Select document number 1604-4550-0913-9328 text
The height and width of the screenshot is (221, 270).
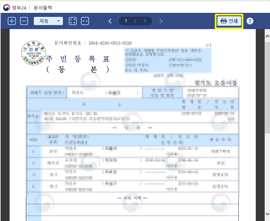pos(110,43)
